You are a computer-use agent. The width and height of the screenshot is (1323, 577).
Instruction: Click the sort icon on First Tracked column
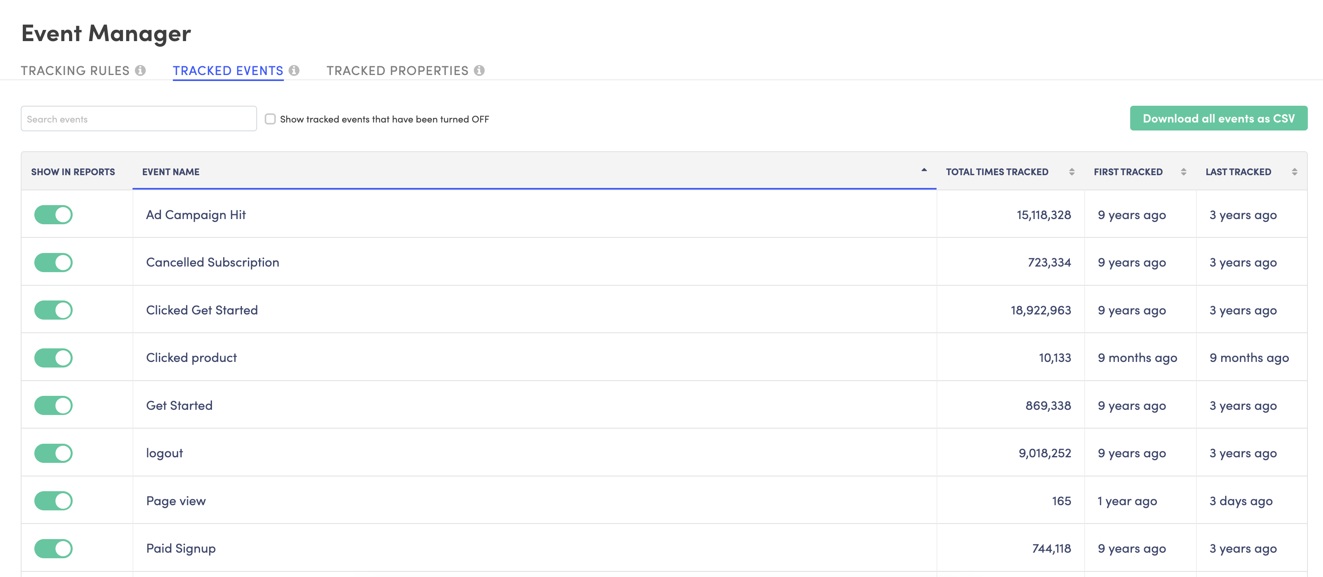(1183, 172)
